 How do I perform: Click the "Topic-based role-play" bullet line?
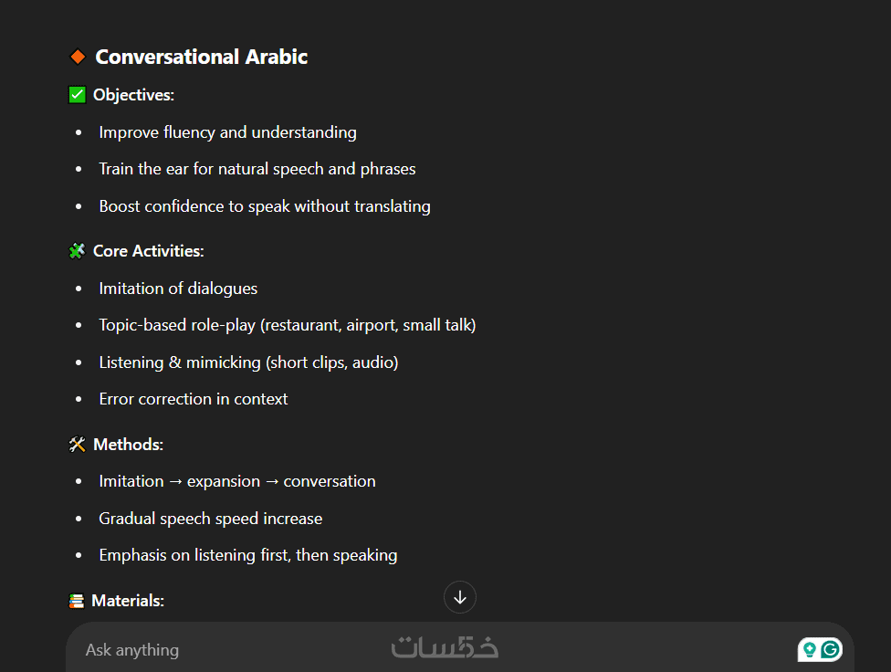click(x=287, y=325)
